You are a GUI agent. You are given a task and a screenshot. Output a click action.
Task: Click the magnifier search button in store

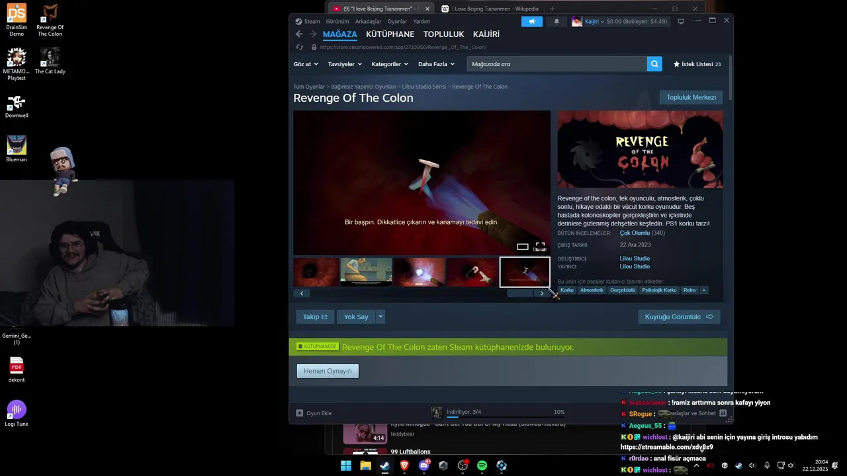(x=654, y=64)
